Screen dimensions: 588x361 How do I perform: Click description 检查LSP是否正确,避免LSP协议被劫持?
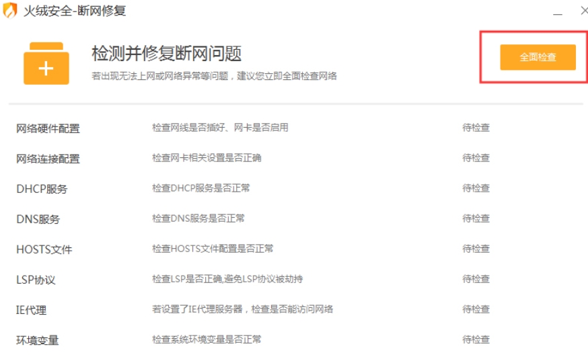click(227, 279)
